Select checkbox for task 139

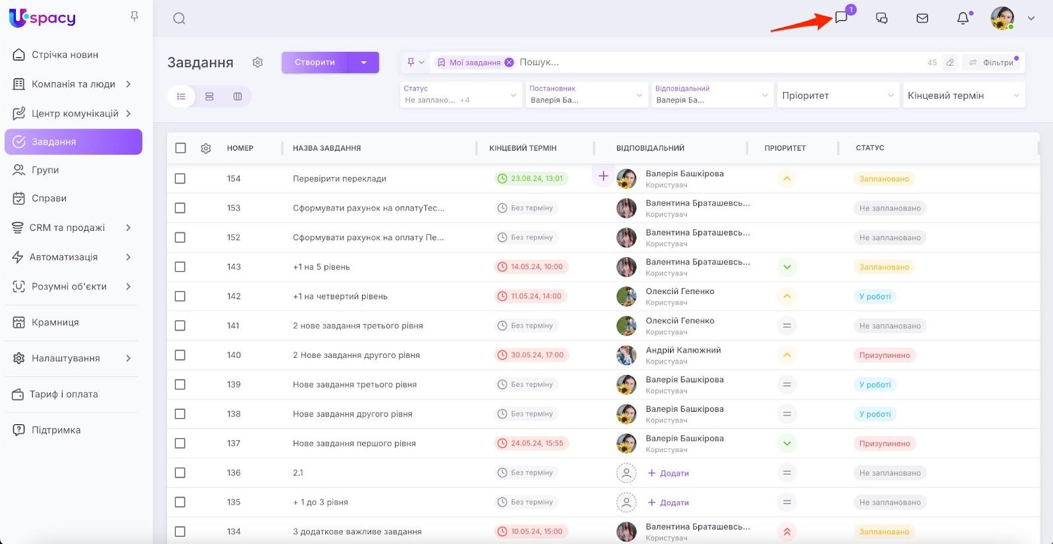click(180, 385)
